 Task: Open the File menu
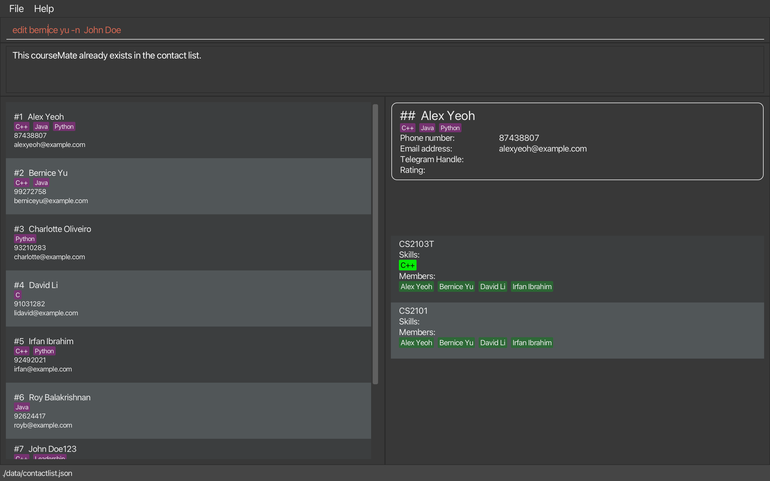pyautogui.click(x=16, y=9)
